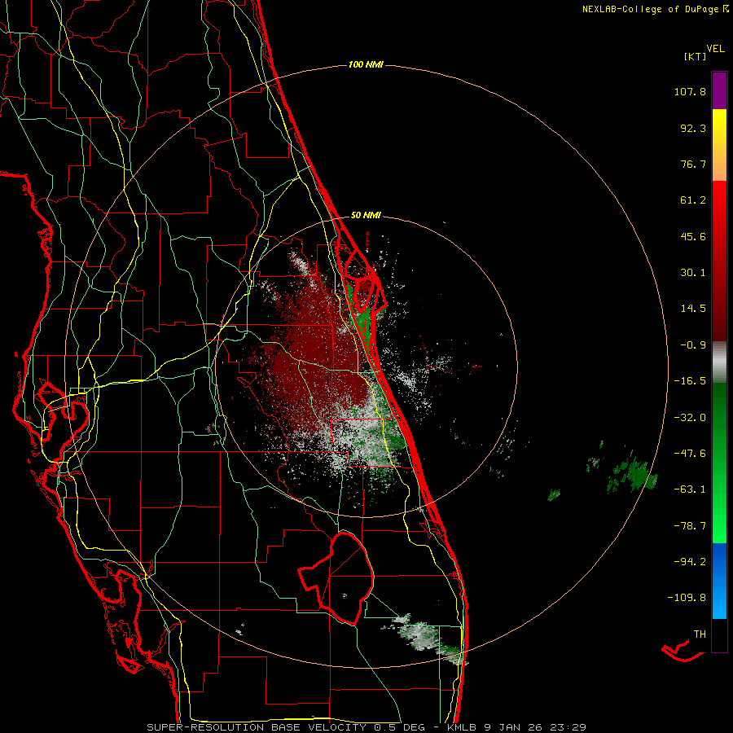Viewport: 733px width, 733px height.
Task: Select the -16.5 velocity scale value
Action: click(x=690, y=381)
